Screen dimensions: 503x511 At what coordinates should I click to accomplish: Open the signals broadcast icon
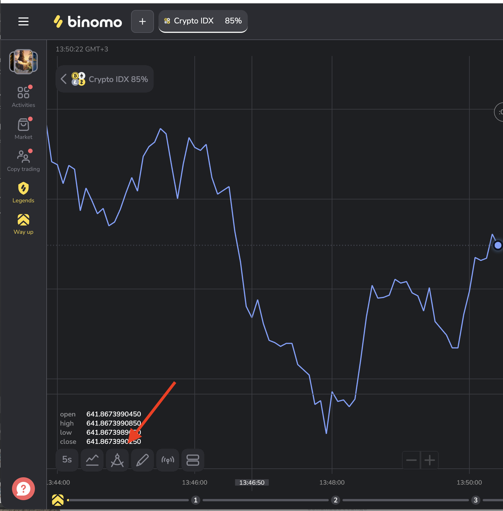pyautogui.click(x=168, y=460)
